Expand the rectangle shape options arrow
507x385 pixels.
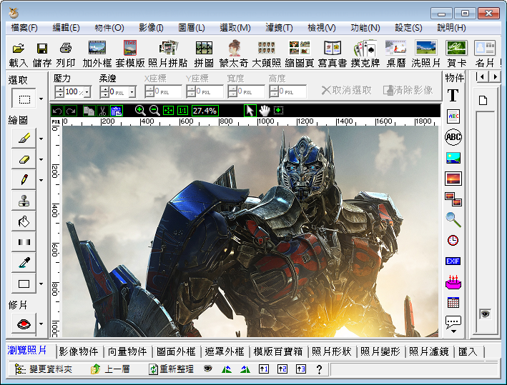41,284
